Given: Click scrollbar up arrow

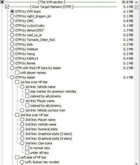Looking at the screenshot, I should (x=136, y=2).
